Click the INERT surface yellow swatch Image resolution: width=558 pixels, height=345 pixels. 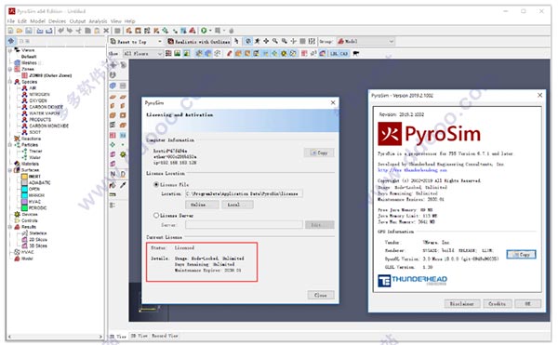tap(24, 177)
